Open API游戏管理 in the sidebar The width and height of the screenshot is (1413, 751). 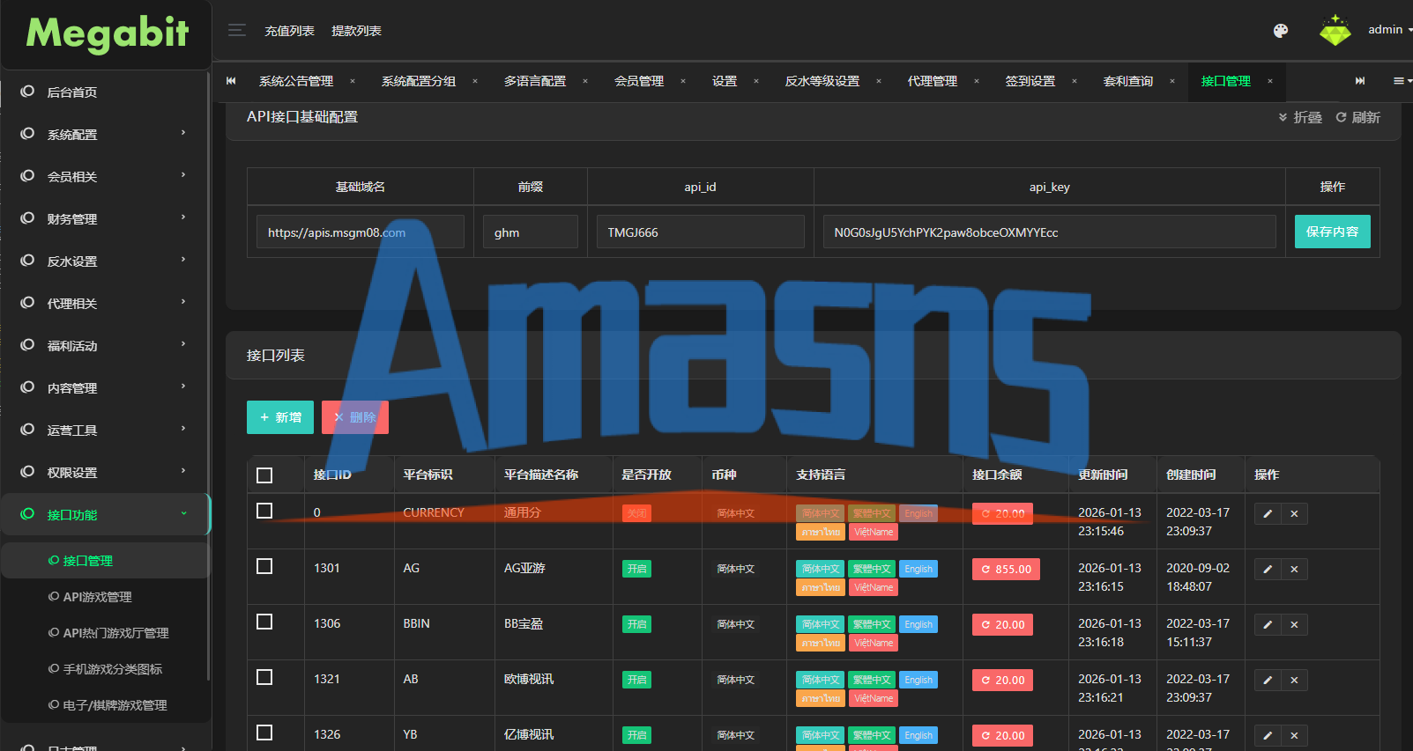coord(97,597)
